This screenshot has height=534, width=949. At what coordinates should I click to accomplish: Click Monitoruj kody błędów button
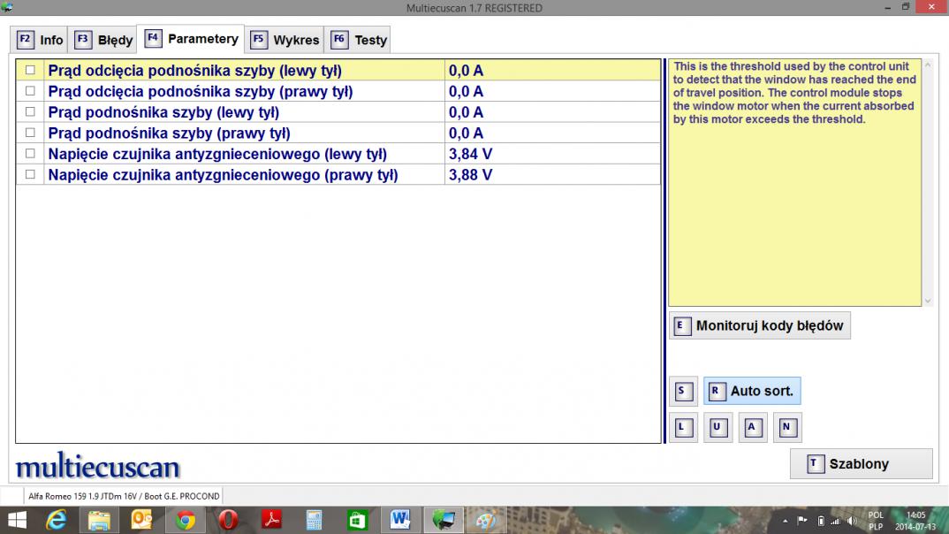pos(760,325)
